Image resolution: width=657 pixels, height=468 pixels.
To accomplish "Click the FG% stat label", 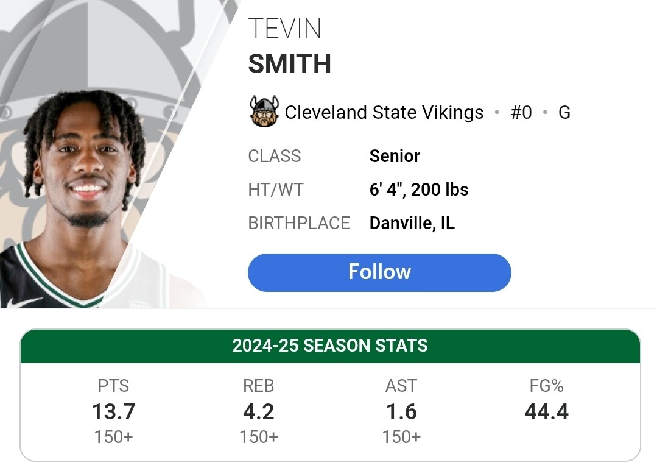I will 546,386.
